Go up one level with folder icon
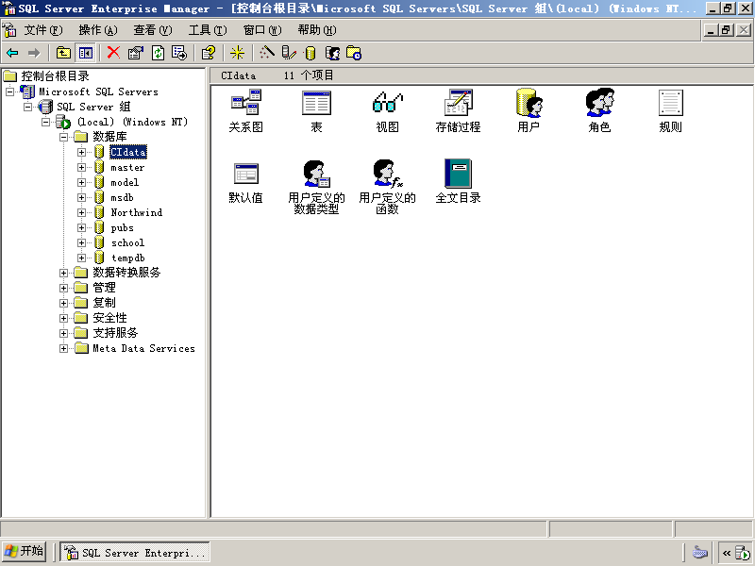The image size is (755, 566). pos(63,53)
